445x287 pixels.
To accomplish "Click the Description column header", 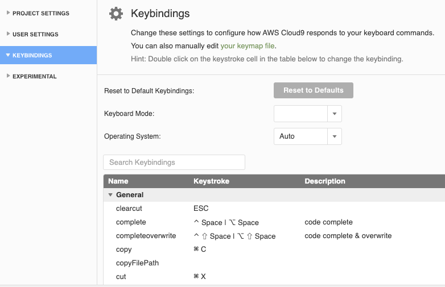I will [x=325, y=181].
